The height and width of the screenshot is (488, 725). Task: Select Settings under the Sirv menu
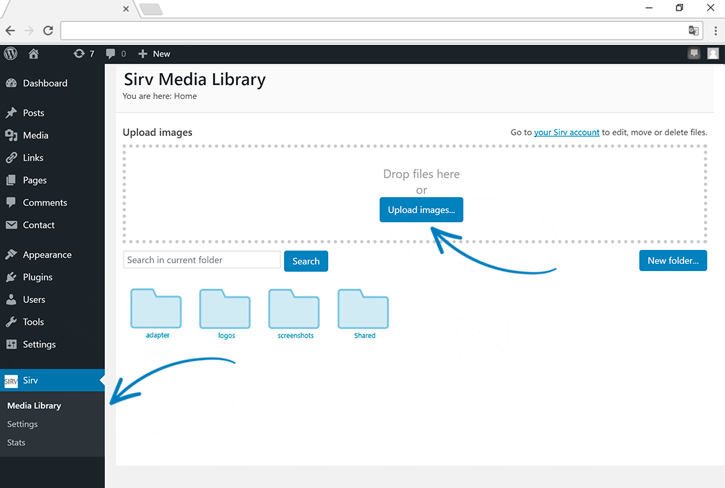[x=22, y=424]
